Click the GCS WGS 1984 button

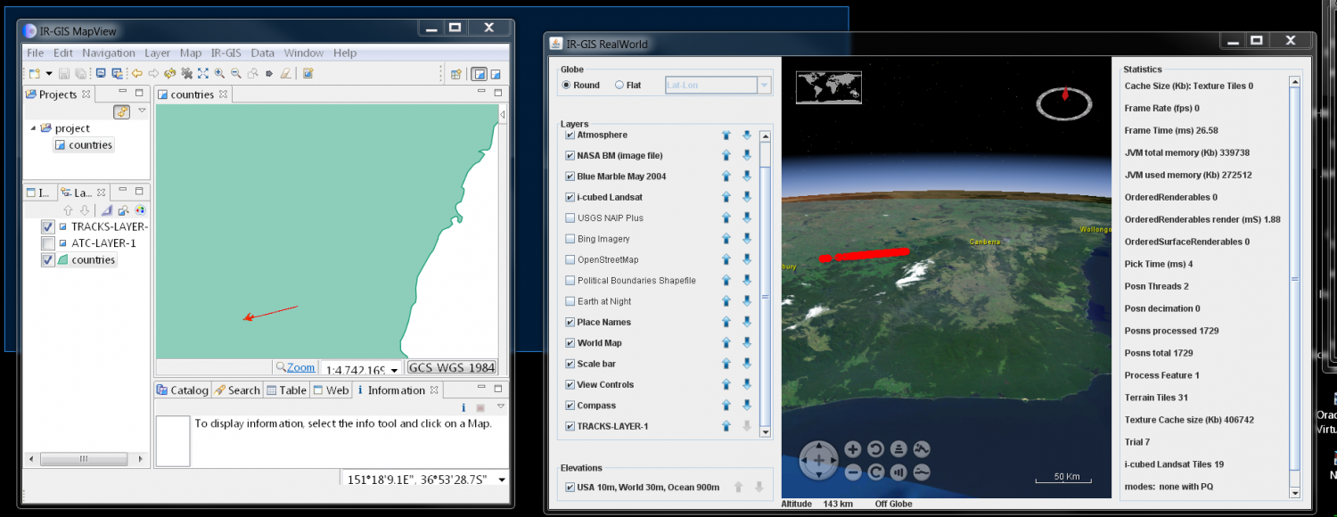tap(451, 367)
